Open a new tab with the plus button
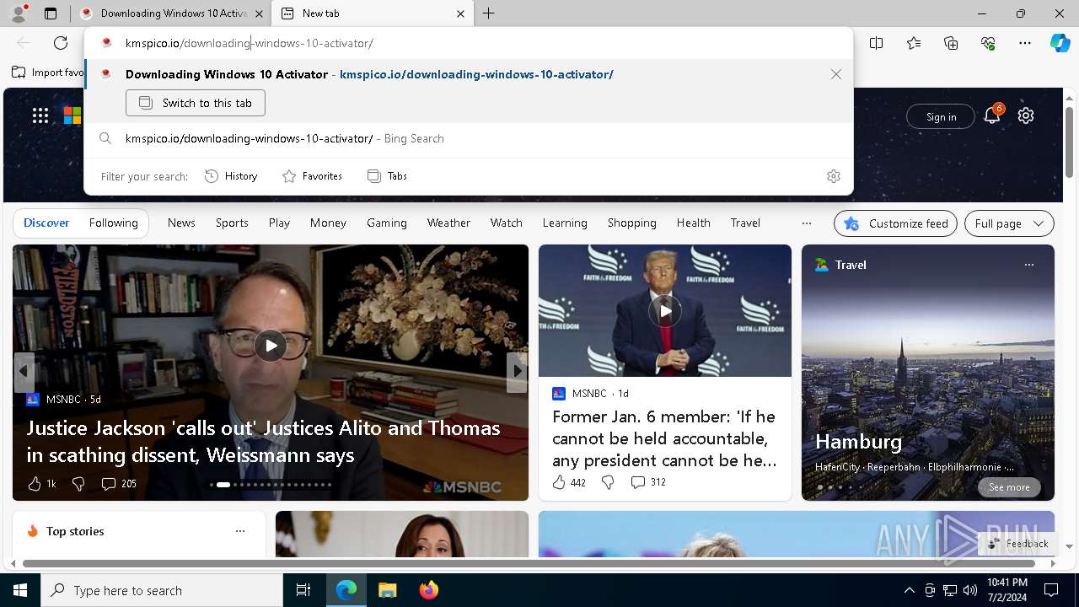This screenshot has height=607, width=1079. [489, 13]
